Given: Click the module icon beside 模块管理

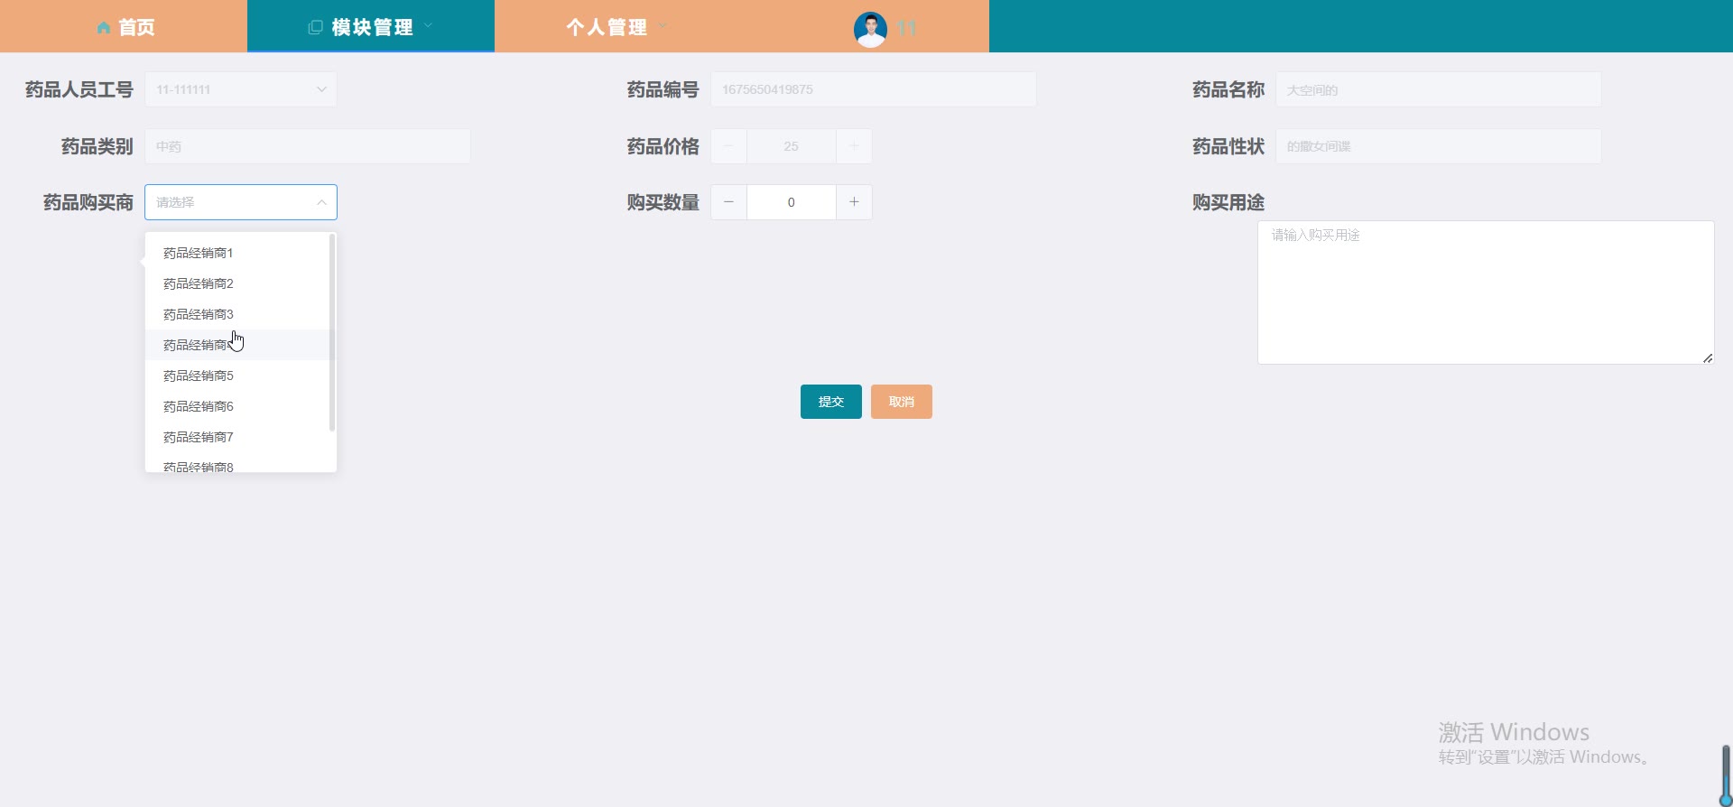Looking at the screenshot, I should pos(315,27).
